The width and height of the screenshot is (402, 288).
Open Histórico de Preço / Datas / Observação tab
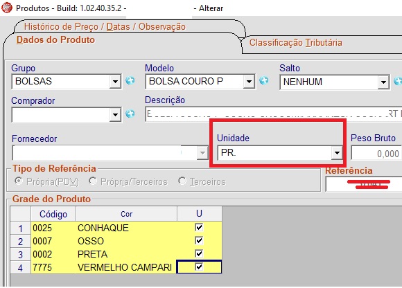tap(105, 26)
